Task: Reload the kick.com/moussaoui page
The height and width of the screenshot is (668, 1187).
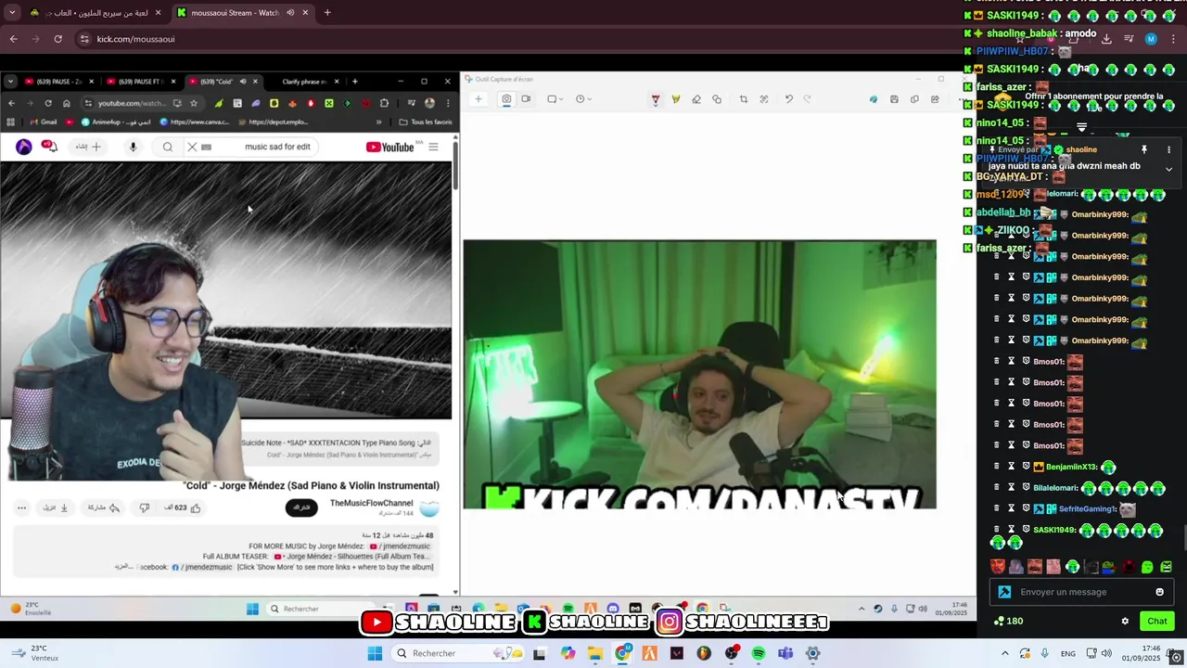Action: click(57, 39)
